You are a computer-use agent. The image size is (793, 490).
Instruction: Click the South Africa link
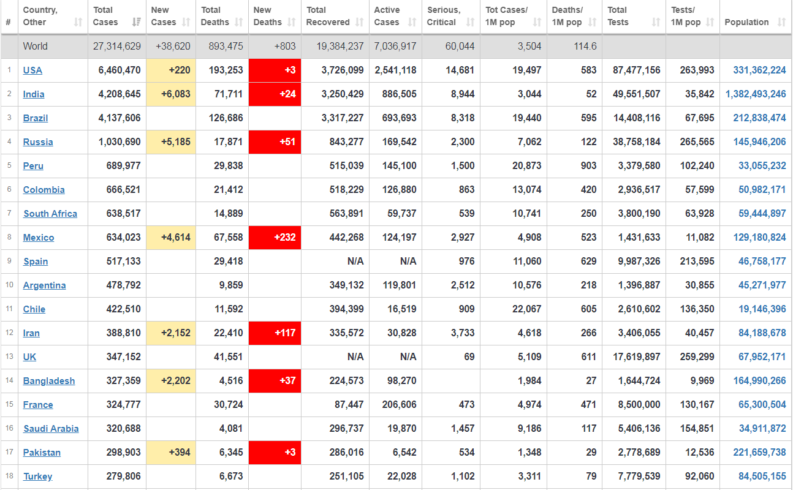50,214
